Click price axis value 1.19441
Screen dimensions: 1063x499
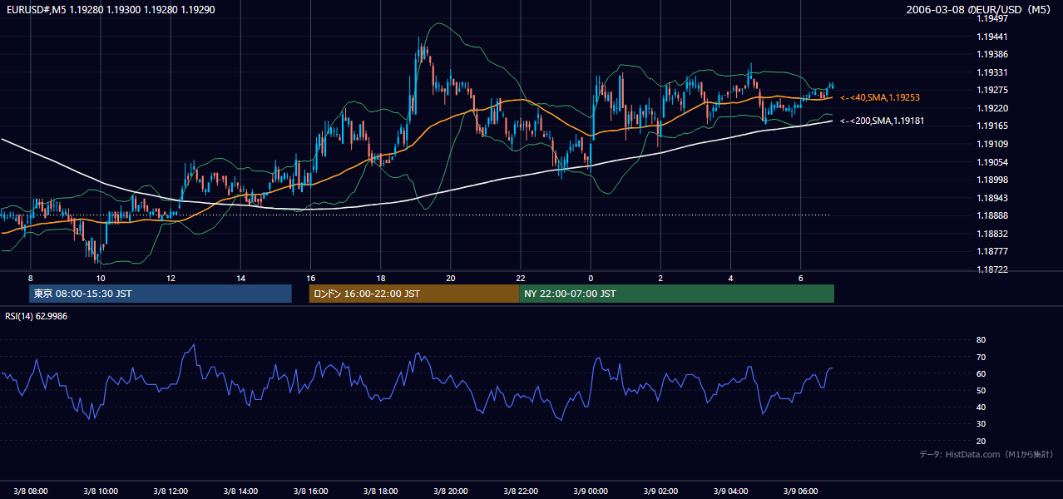pos(992,37)
